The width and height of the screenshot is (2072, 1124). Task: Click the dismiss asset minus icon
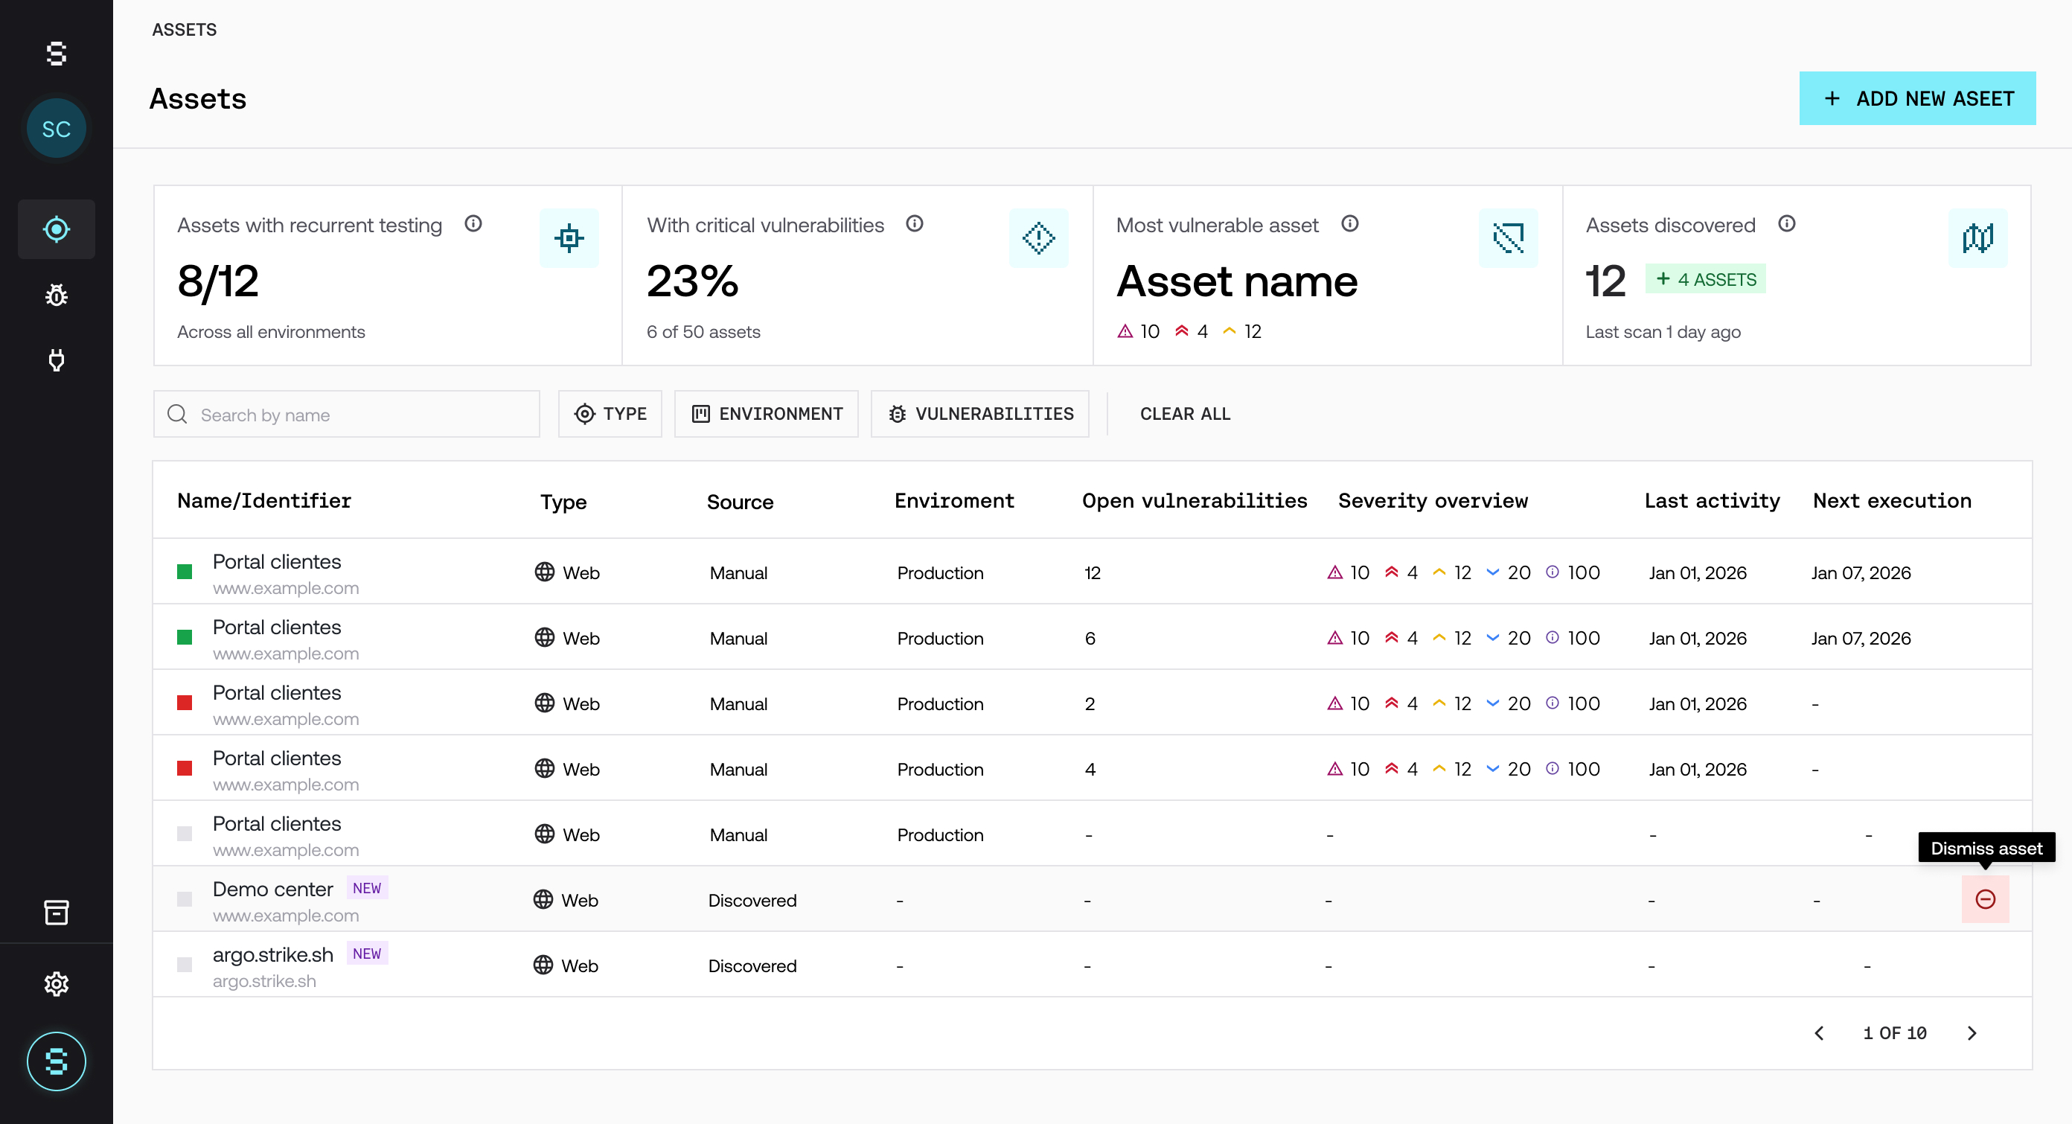1984,898
